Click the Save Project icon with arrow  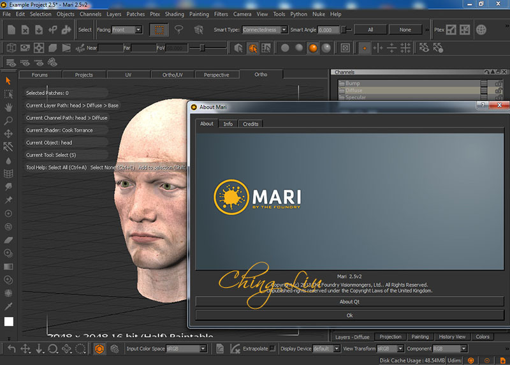tap(39, 29)
